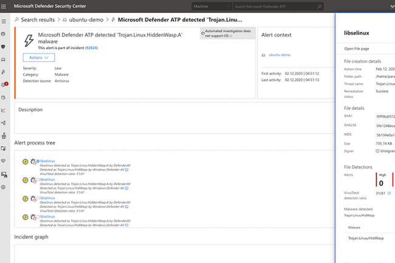Go to Search results breadcrumb
The width and height of the screenshot is (395, 263).
(38, 19)
